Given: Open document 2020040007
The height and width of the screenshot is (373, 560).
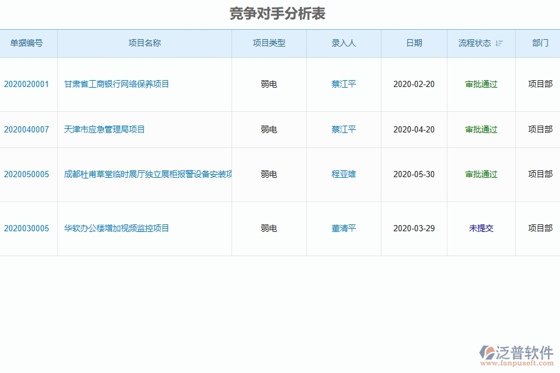Looking at the screenshot, I should 27,129.
